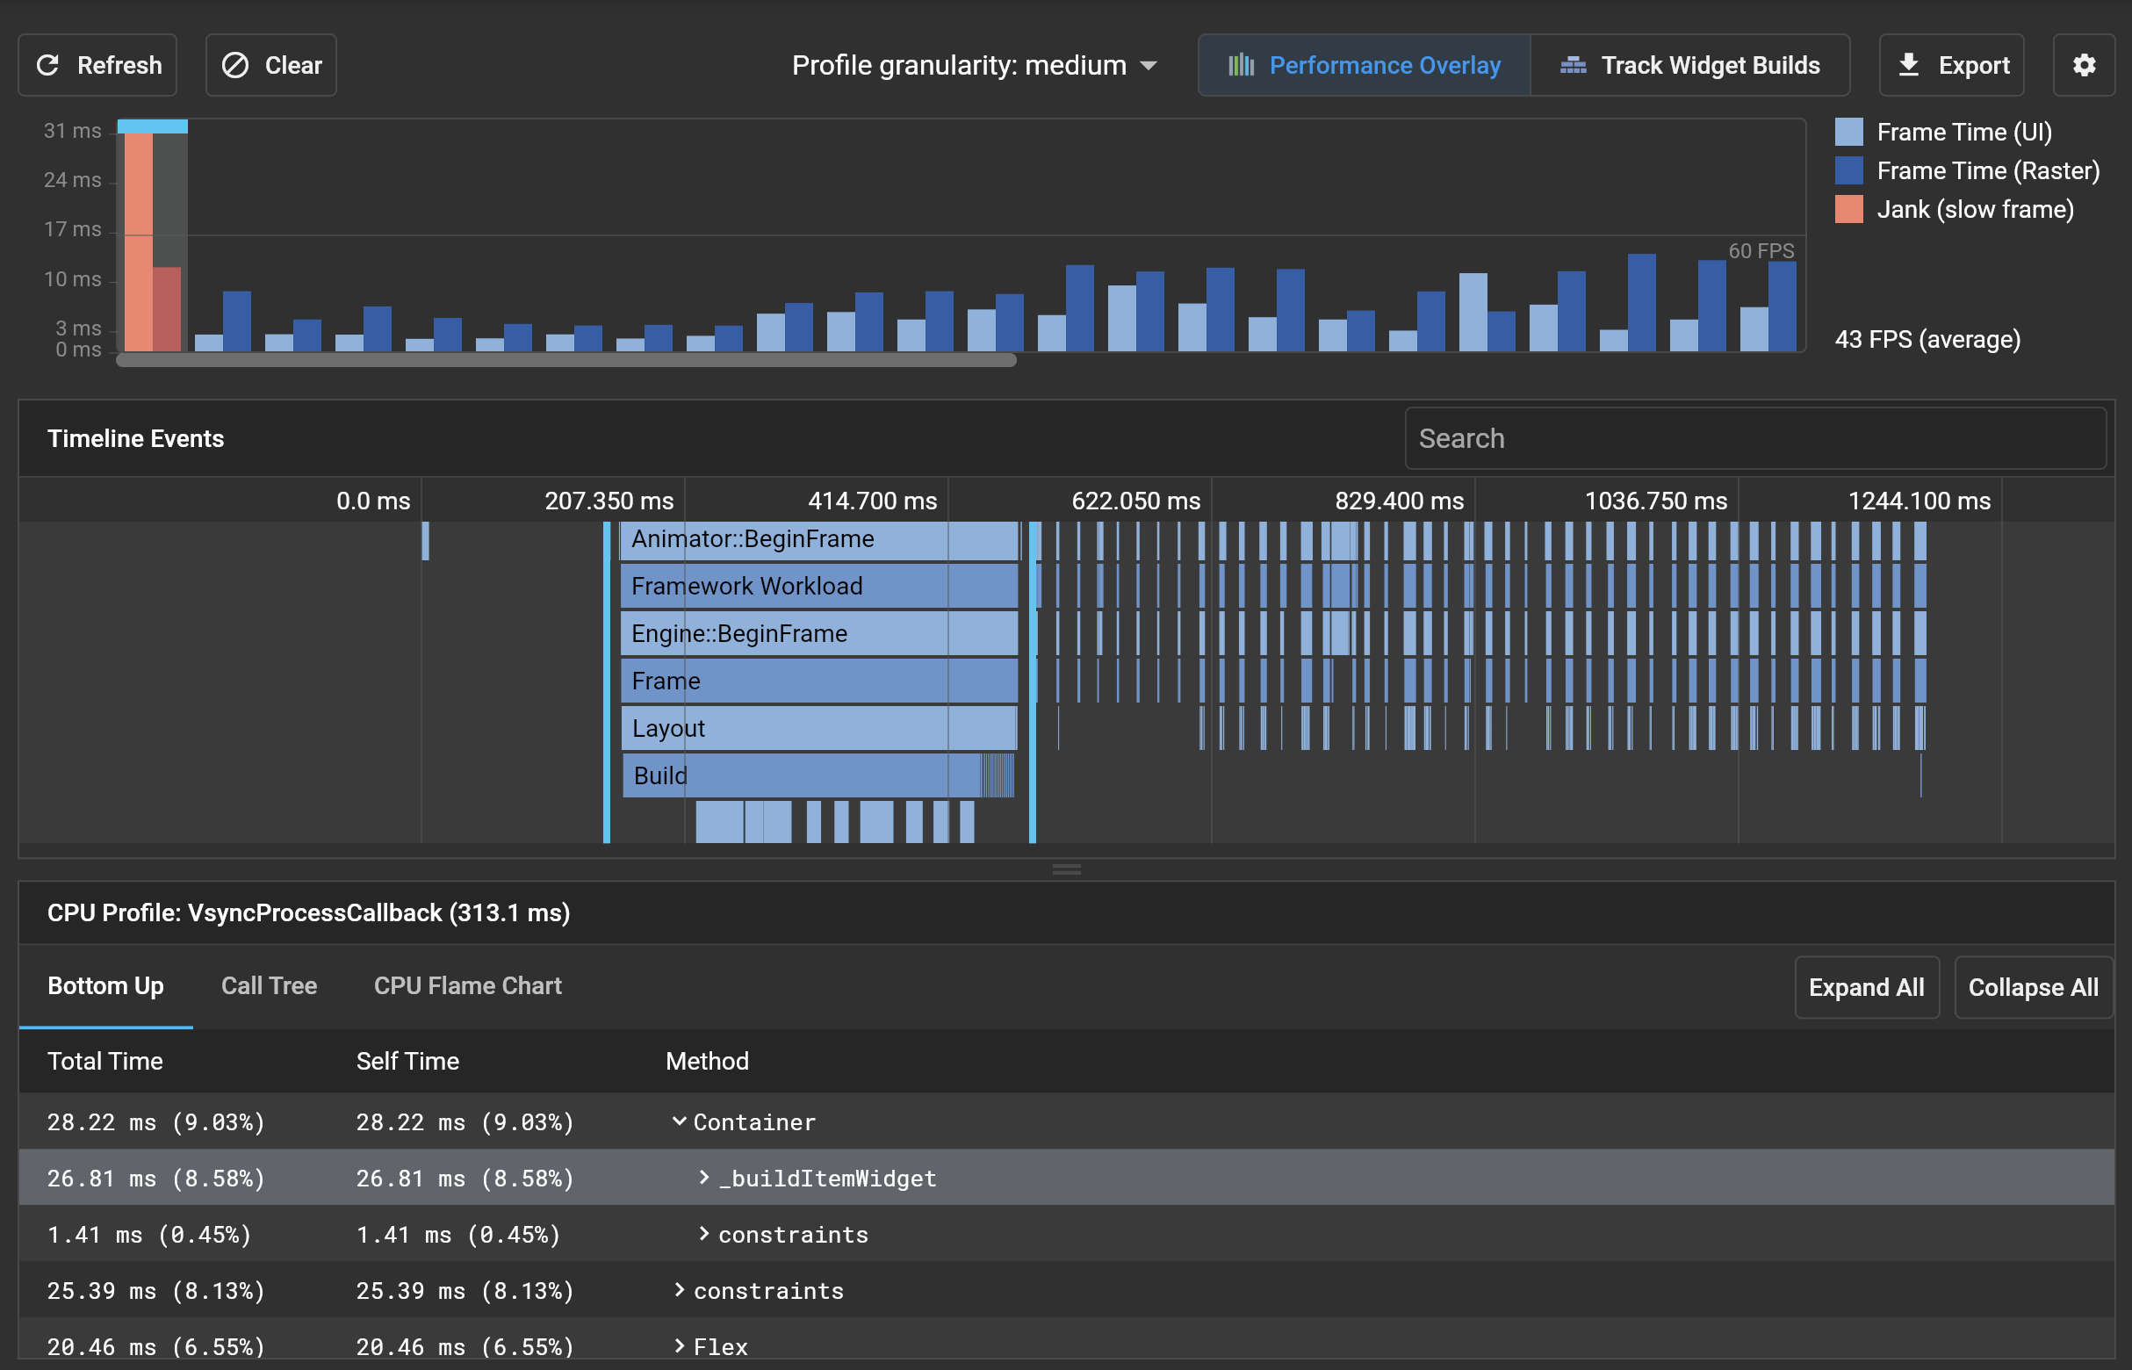2132x1370 pixels.
Task: Open settings via the gear icon
Action: pyautogui.click(x=2084, y=65)
